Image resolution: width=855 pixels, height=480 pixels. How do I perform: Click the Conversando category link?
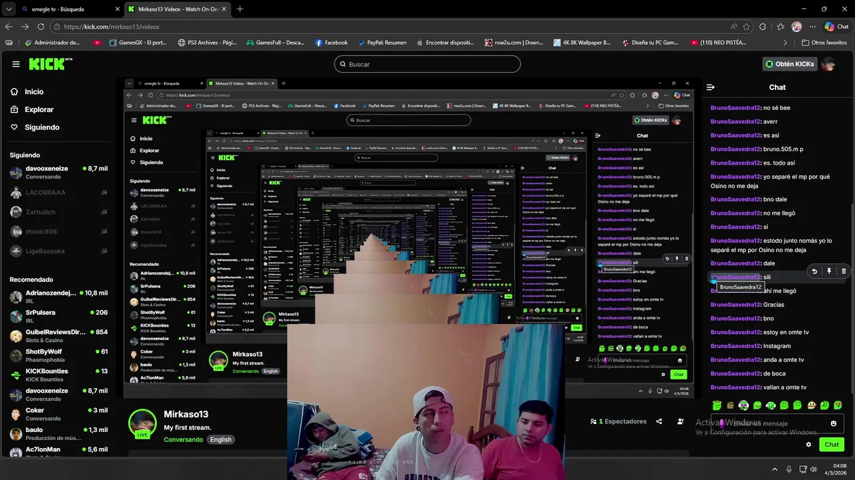[183, 439]
